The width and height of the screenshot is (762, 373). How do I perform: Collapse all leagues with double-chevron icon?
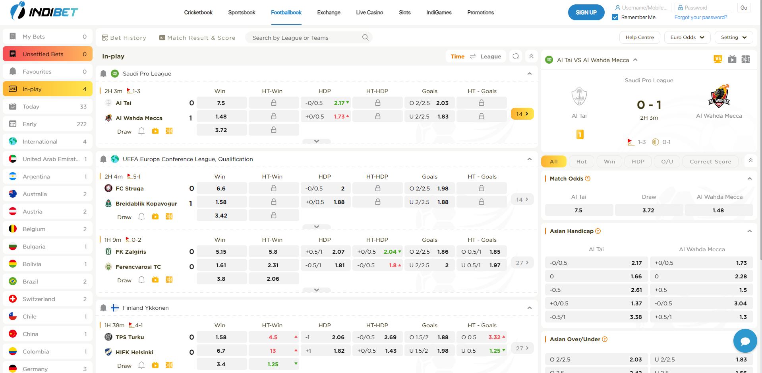tap(531, 56)
